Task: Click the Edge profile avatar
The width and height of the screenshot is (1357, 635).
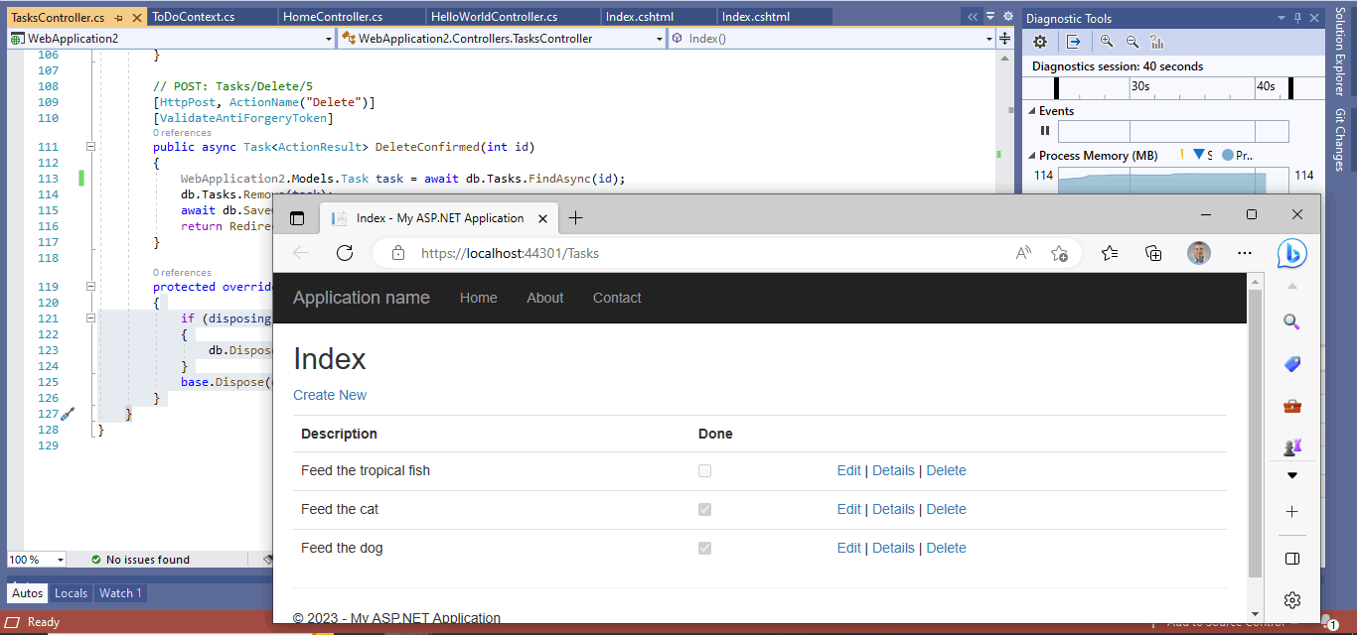Action: tap(1199, 253)
